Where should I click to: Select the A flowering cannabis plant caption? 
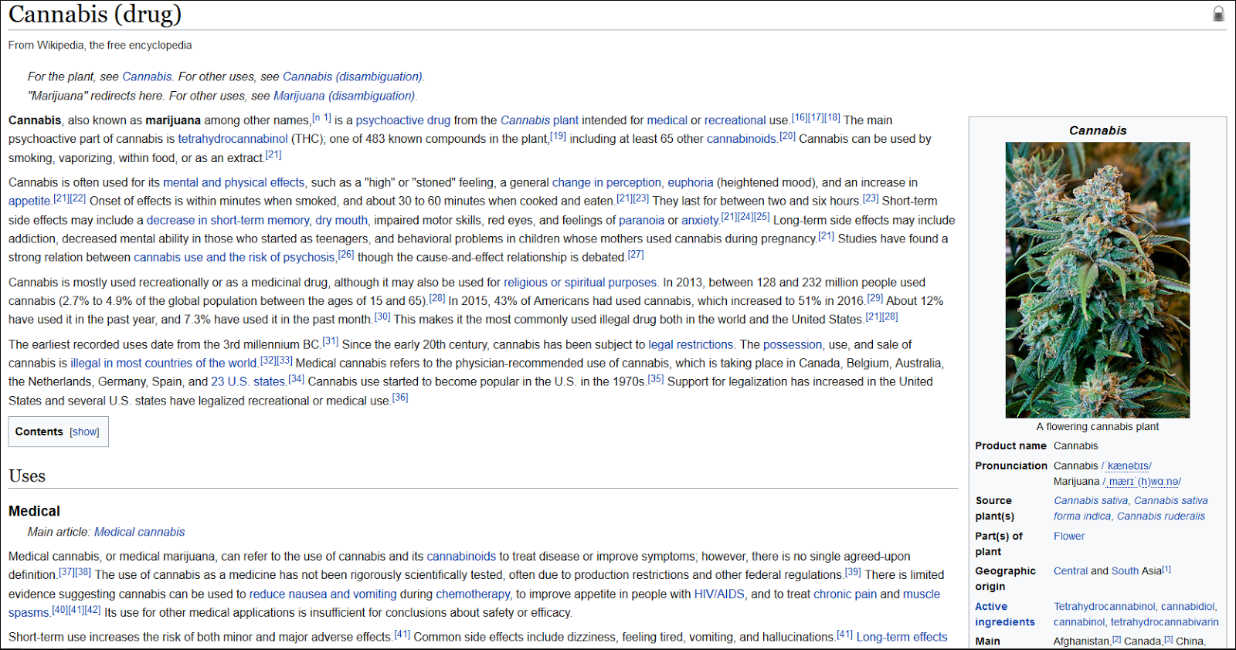[1097, 427]
